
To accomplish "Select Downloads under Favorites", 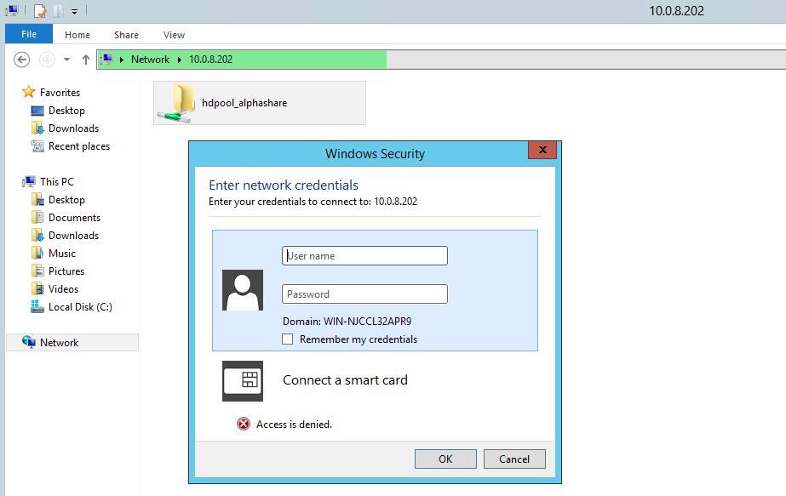I will coord(74,128).
